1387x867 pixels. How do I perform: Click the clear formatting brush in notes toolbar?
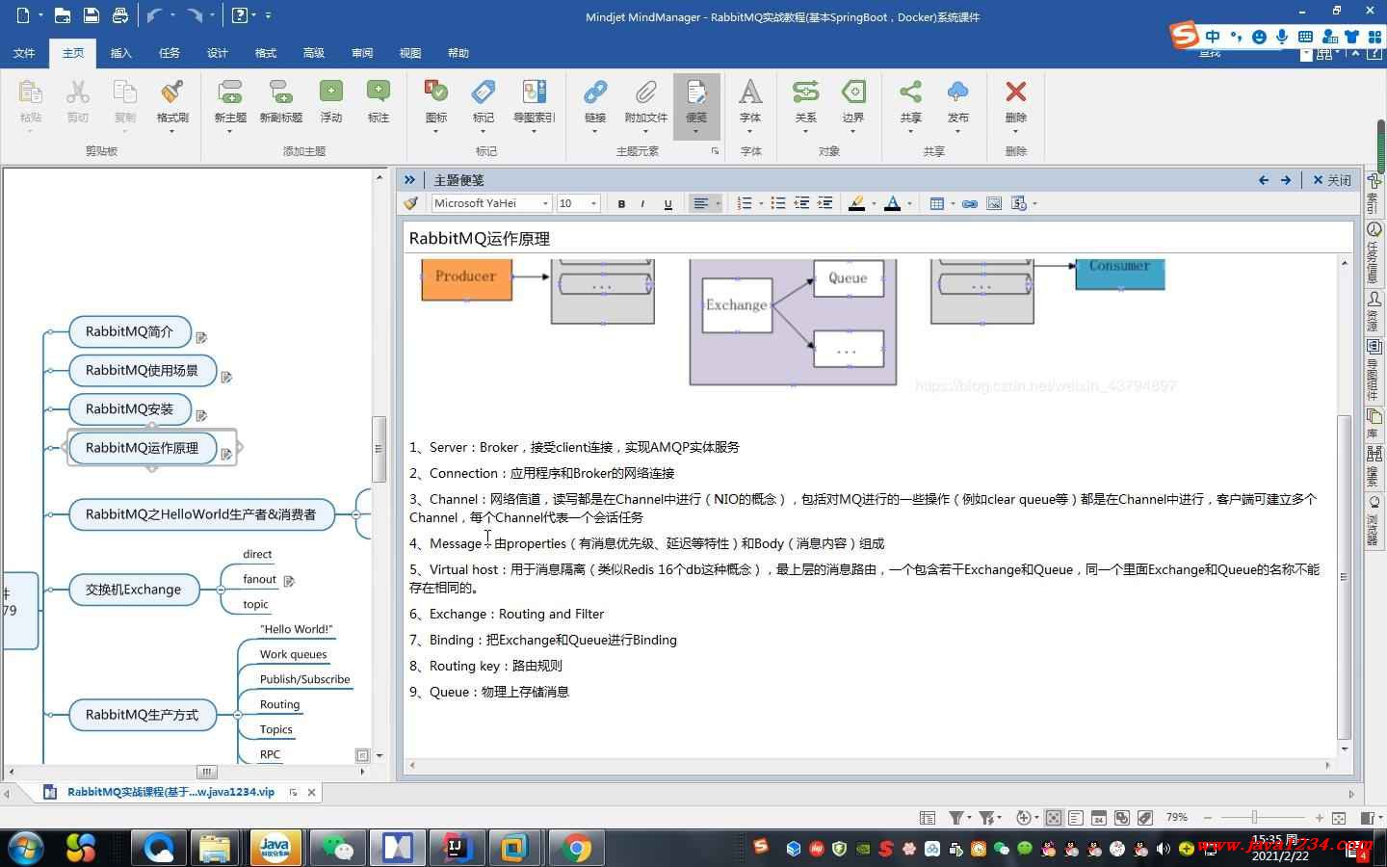[x=411, y=203]
